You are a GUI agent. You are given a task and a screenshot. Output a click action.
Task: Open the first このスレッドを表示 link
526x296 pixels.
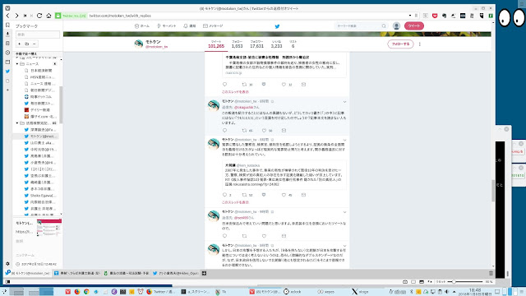(x=235, y=91)
